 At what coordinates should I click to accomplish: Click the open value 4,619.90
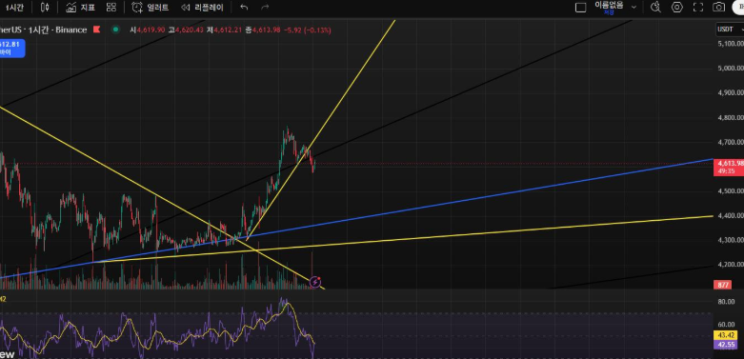coord(151,30)
